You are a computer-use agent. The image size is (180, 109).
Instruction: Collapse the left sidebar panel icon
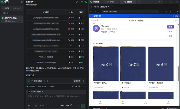click(22, 2)
